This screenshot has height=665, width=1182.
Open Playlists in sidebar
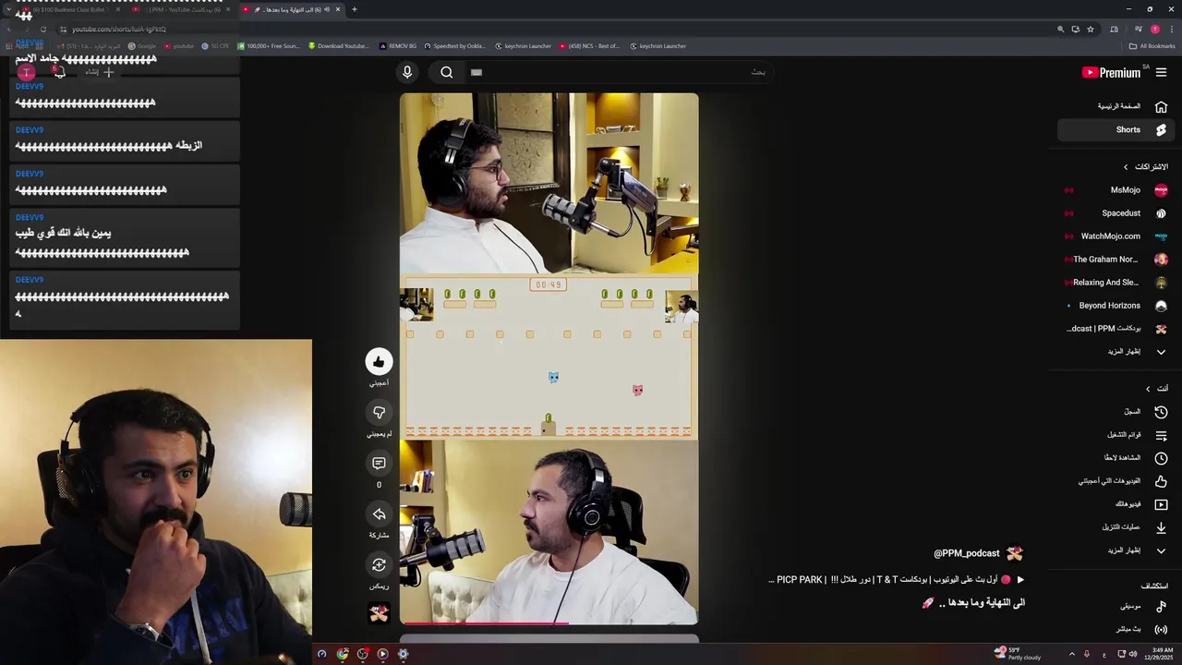click(1116, 435)
